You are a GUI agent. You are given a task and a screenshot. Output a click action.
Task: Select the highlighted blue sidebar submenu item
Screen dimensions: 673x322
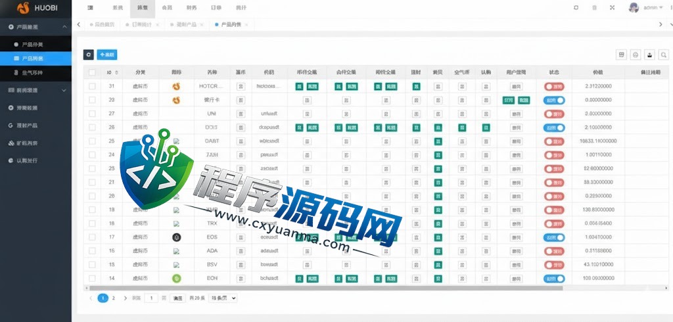[x=35, y=58]
